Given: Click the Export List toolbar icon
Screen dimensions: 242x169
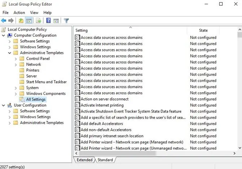Looking at the screenshot, I should pos(38,21).
